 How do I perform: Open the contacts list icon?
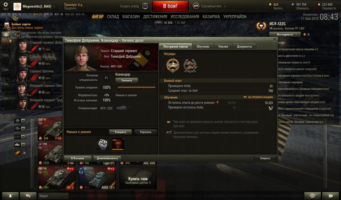tap(10, 195)
